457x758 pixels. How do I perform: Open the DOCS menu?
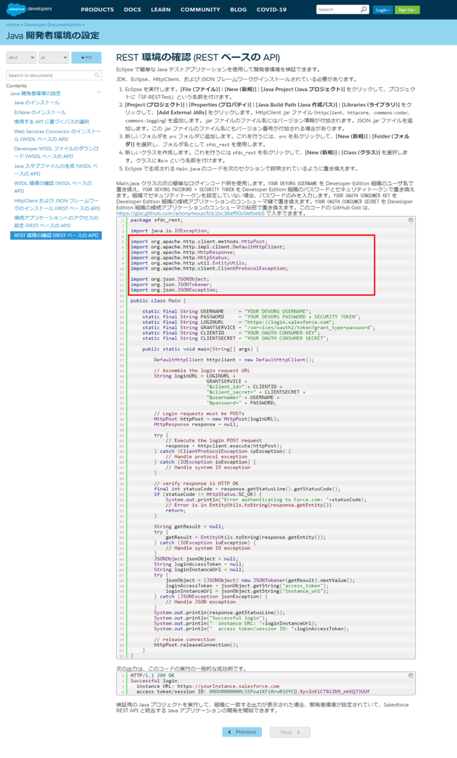tap(133, 9)
